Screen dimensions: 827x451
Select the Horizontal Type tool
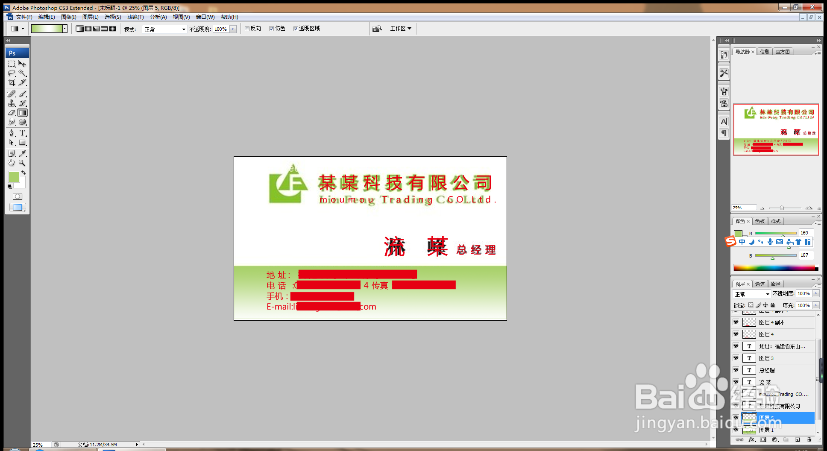23,132
